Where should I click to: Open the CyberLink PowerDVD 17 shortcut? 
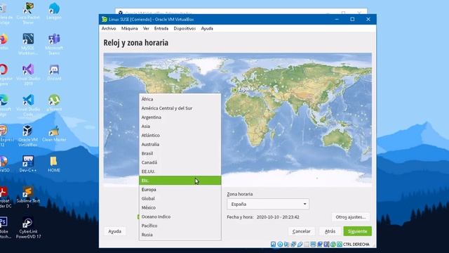(28, 228)
